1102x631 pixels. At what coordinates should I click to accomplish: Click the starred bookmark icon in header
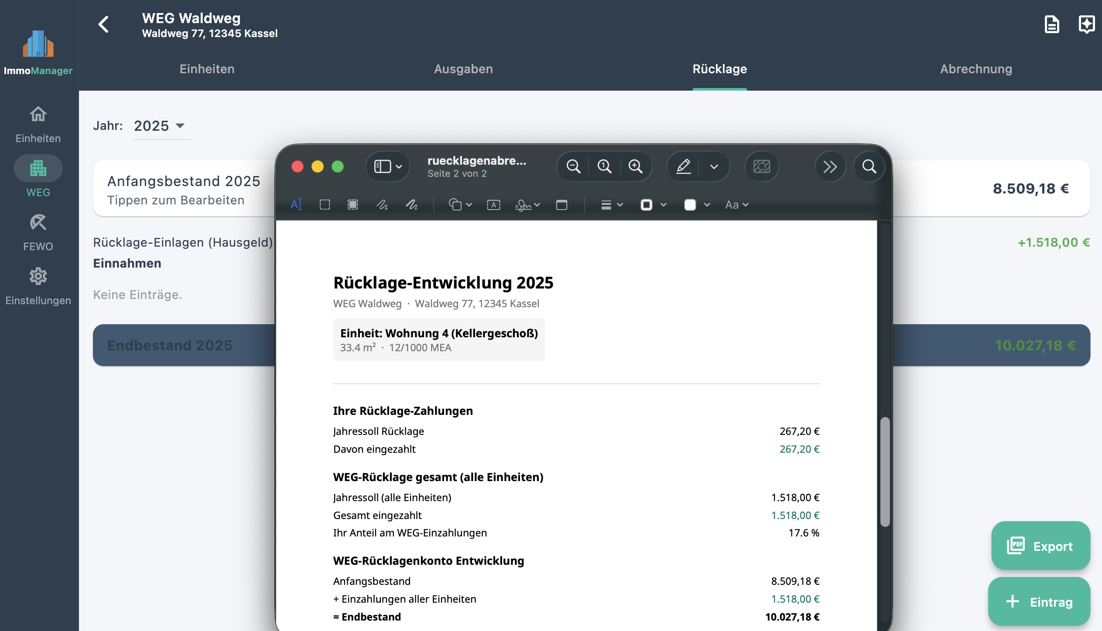pyautogui.click(x=1086, y=24)
